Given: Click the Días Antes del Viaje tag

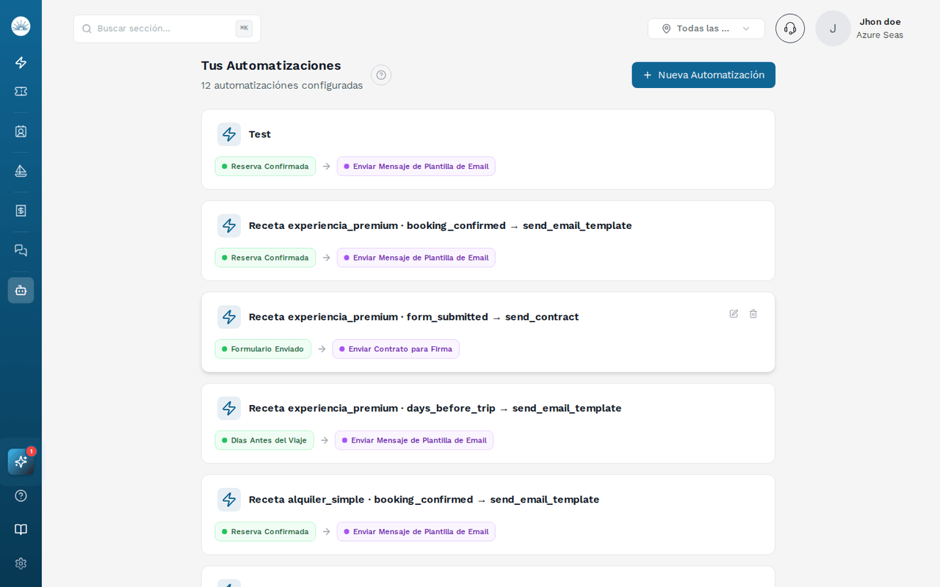Looking at the screenshot, I should pos(264,440).
